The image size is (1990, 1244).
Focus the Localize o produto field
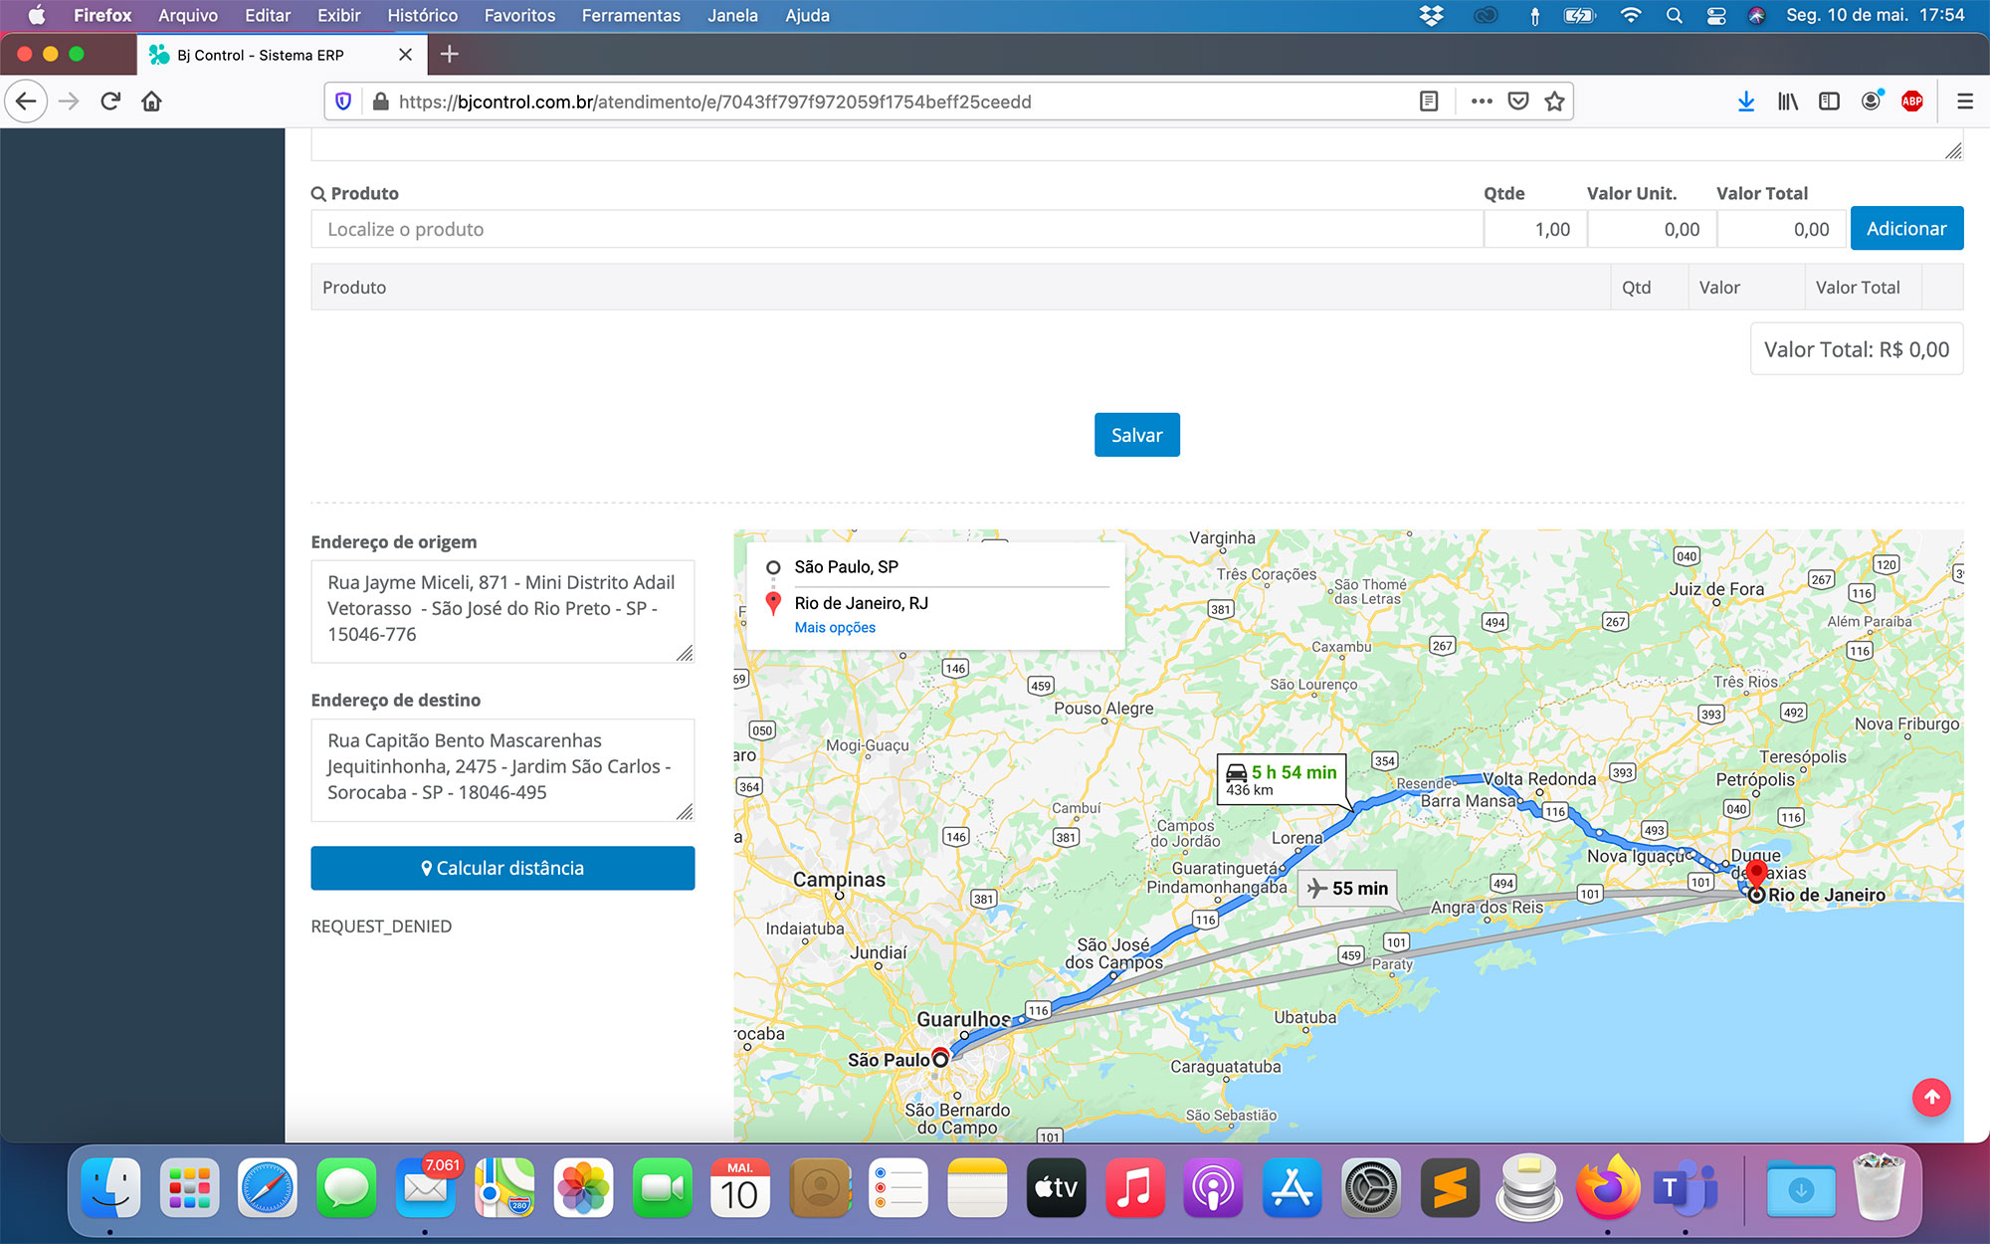895,230
